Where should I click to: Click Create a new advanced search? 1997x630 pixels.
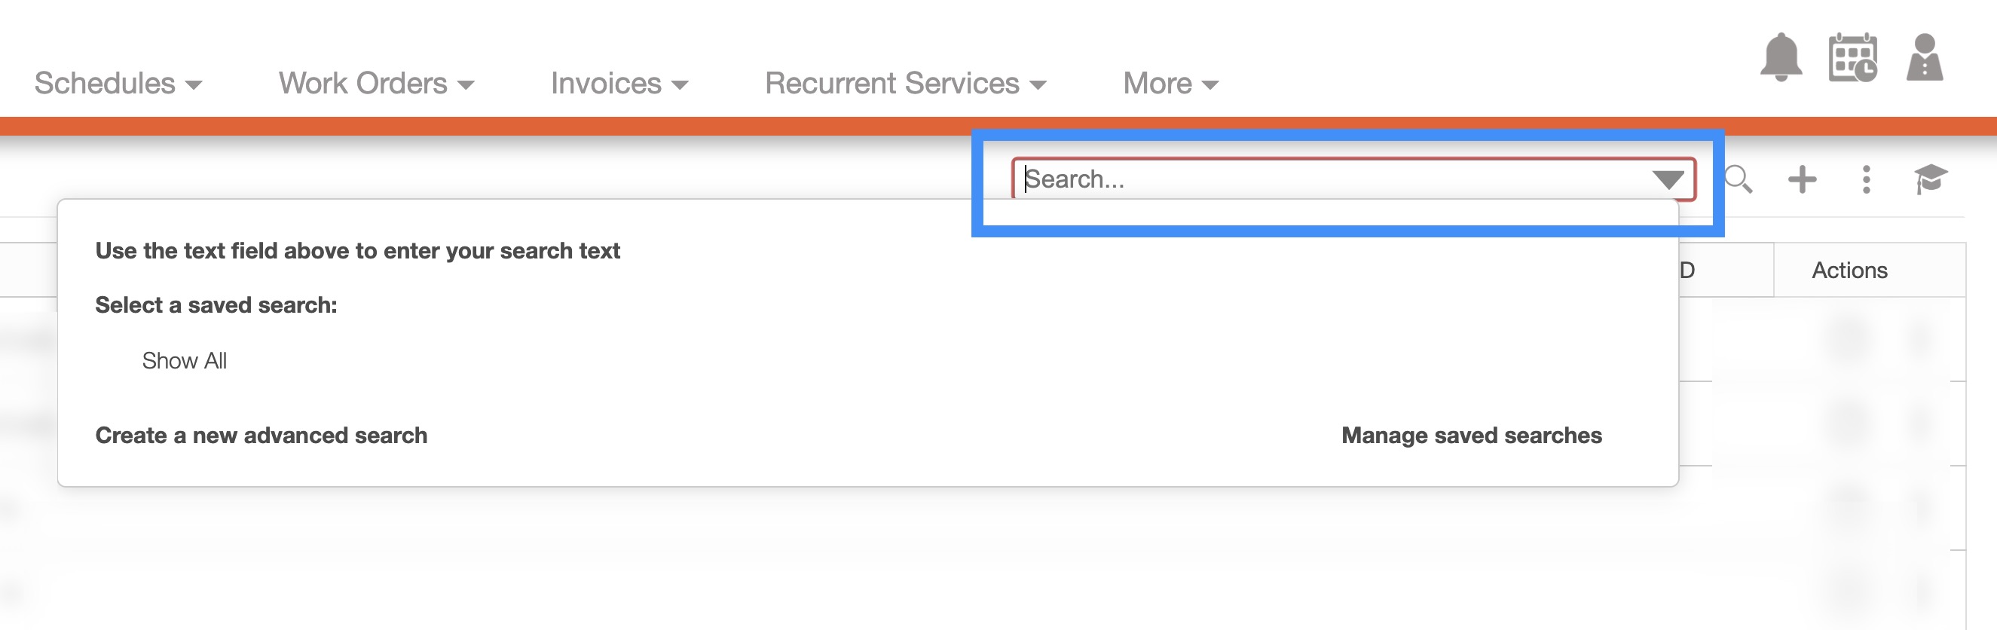[x=261, y=436]
